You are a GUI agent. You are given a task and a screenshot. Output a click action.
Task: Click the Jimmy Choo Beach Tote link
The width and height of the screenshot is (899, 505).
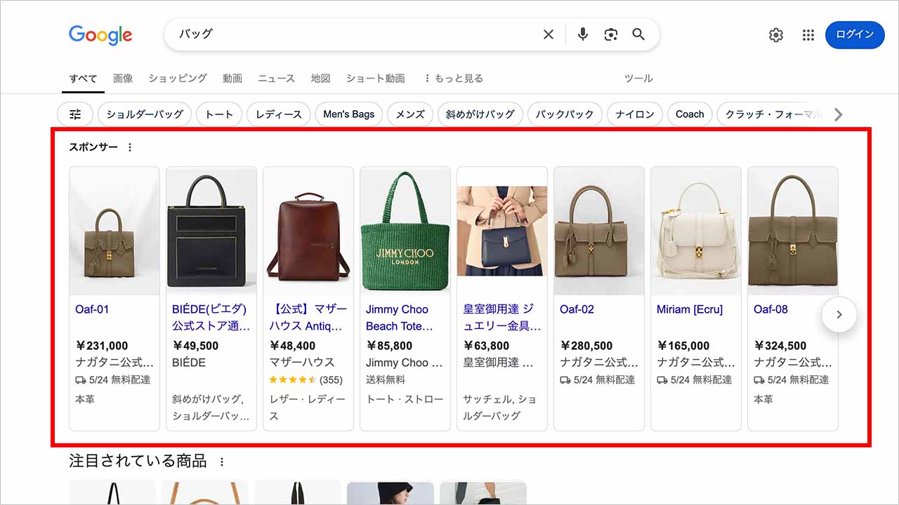pyautogui.click(x=400, y=318)
